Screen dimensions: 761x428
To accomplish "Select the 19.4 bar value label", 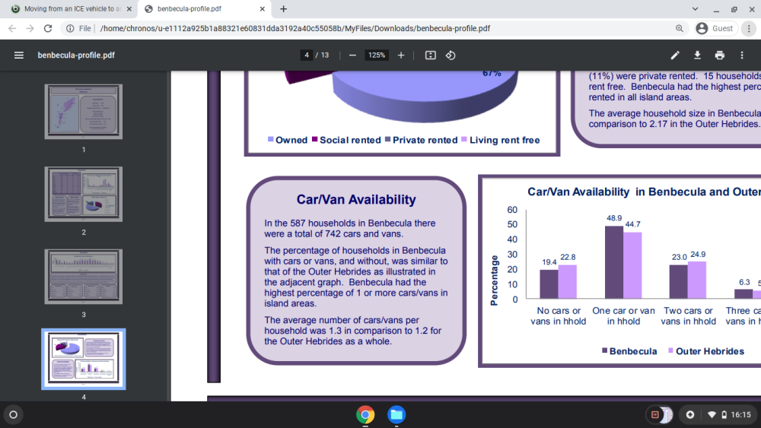I will click(549, 262).
